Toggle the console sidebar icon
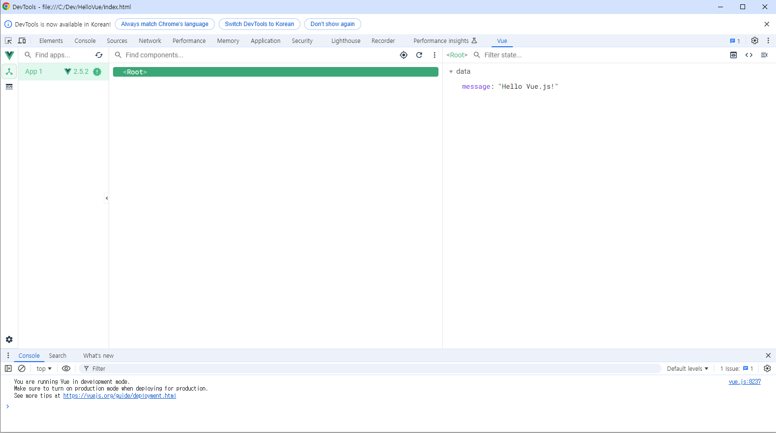The width and height of the screenshot is (776, 433). click(8, 368)
